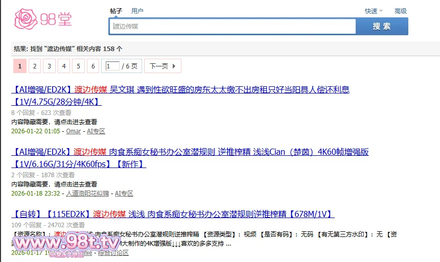The width and height of the screenshot is (440, 262).
Task: Open AI专区 link under the second result
Action: pyautogui.click(x=124, y=193)
